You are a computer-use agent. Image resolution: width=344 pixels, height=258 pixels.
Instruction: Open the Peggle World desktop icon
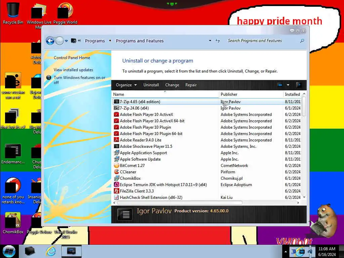click(65, 13)
